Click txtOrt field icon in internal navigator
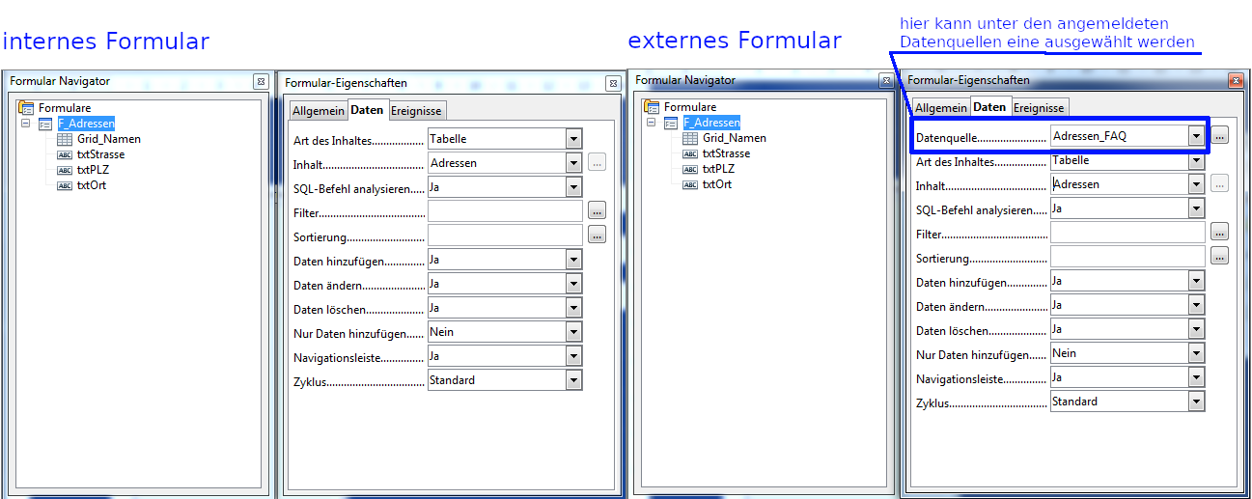This screenshot has width=1252, height=499. pos(65,185)
